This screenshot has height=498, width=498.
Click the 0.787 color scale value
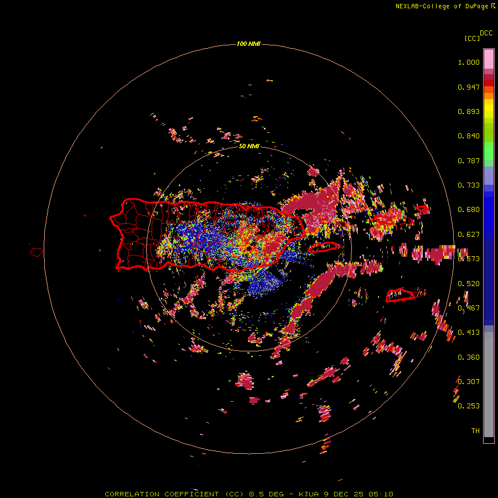click(x=469, y=160)
